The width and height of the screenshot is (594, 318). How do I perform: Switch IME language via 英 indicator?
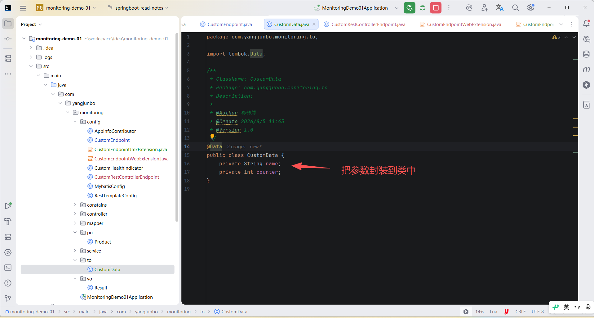tap(566, 307)
